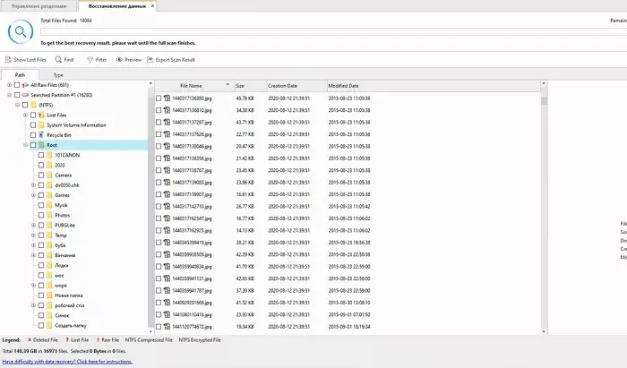Check the box for 1440317136380.jpg

(159, 98)
